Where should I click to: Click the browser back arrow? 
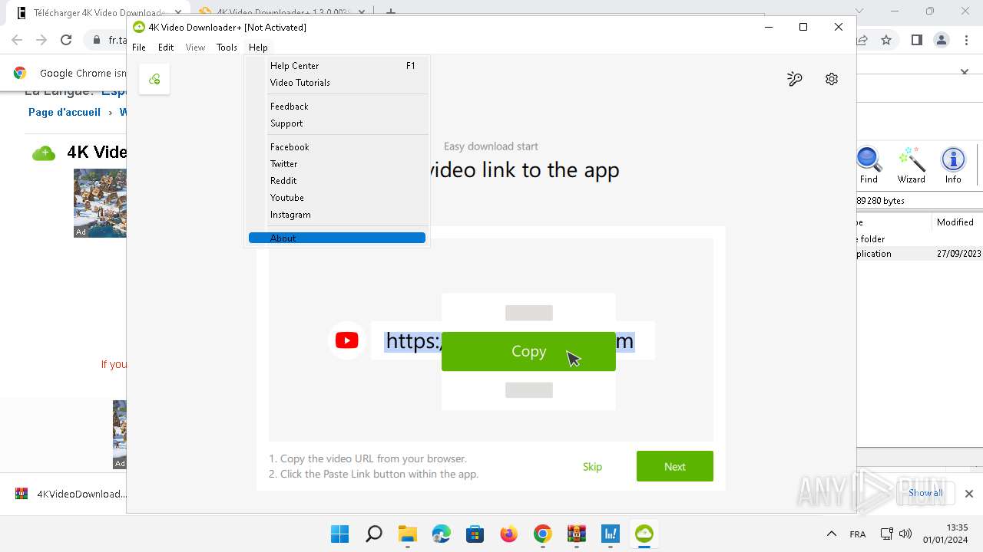click(17, 40)
